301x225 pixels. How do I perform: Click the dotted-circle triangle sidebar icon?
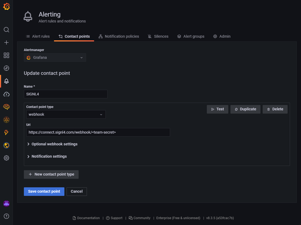[6, 120]
